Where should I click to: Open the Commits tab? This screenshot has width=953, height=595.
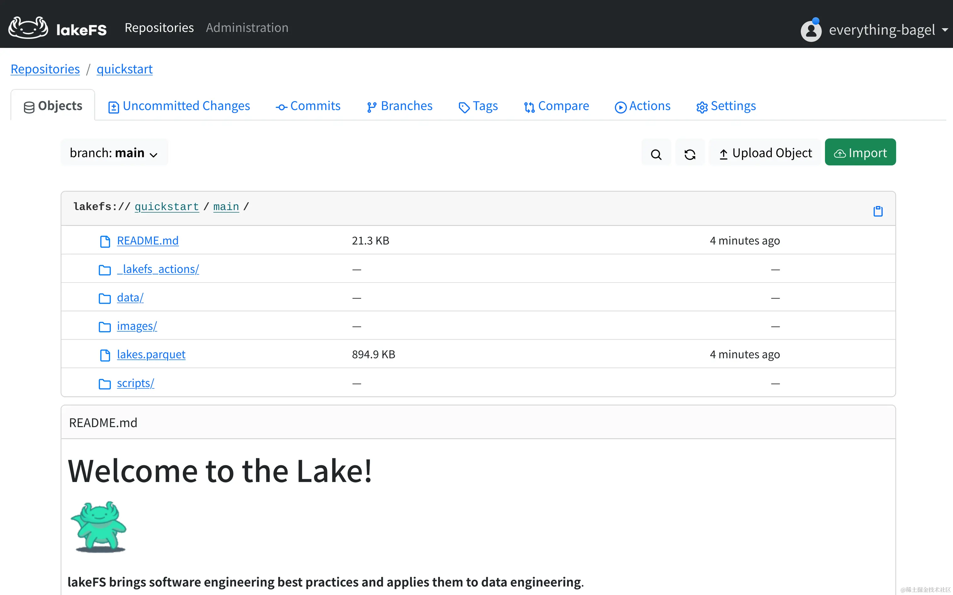[x=308, y=106]
